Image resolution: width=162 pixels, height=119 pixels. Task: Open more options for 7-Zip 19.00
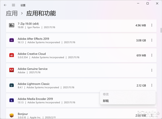[x=152, y=25]
